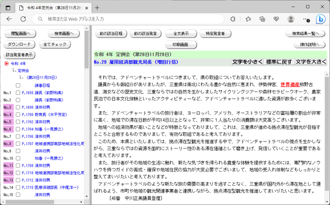The height and width of the screenshot is (205, 330).
Task: Check the No.2 議長 checkbox
Action: [x=18, y=100]
